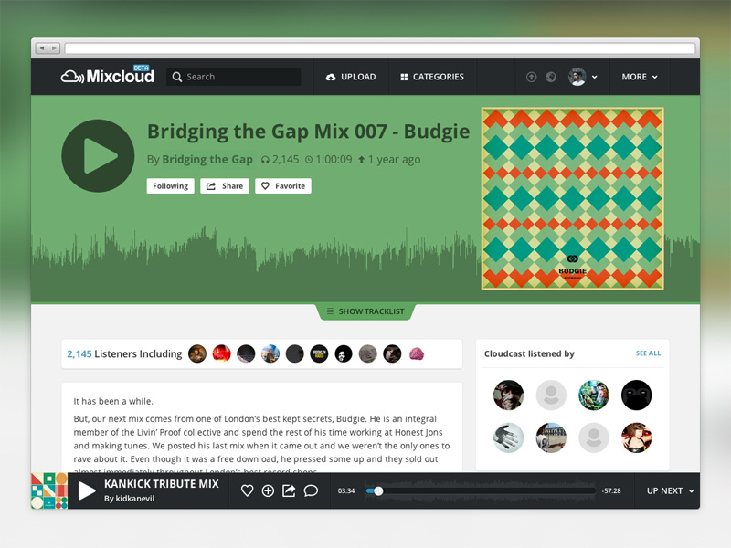
Task: Click the heart icon in the player bar
Action: (x=247, y=490)
